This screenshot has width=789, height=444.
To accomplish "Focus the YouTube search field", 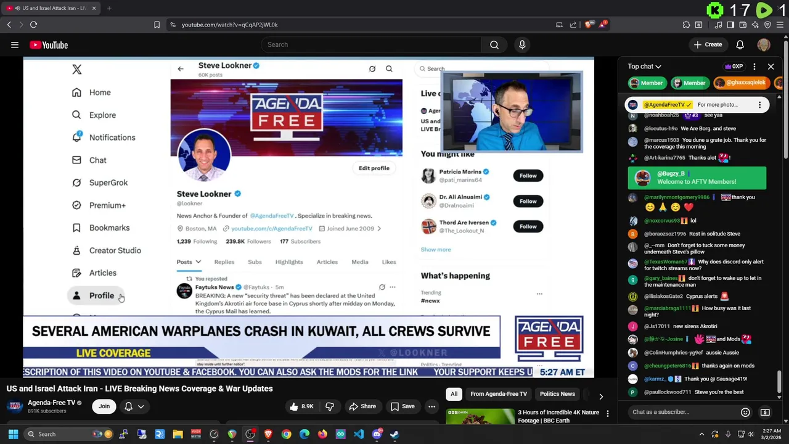I will [371, 44].
